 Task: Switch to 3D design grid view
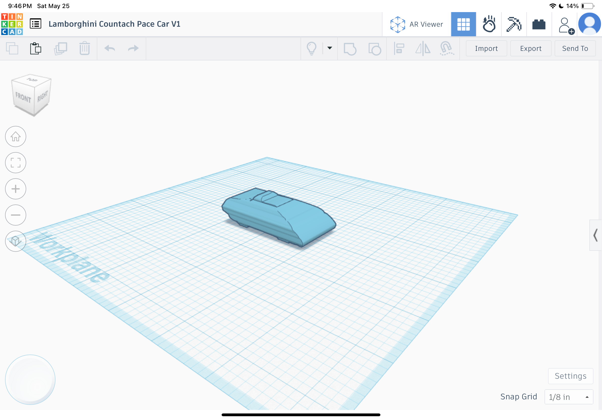463,24
